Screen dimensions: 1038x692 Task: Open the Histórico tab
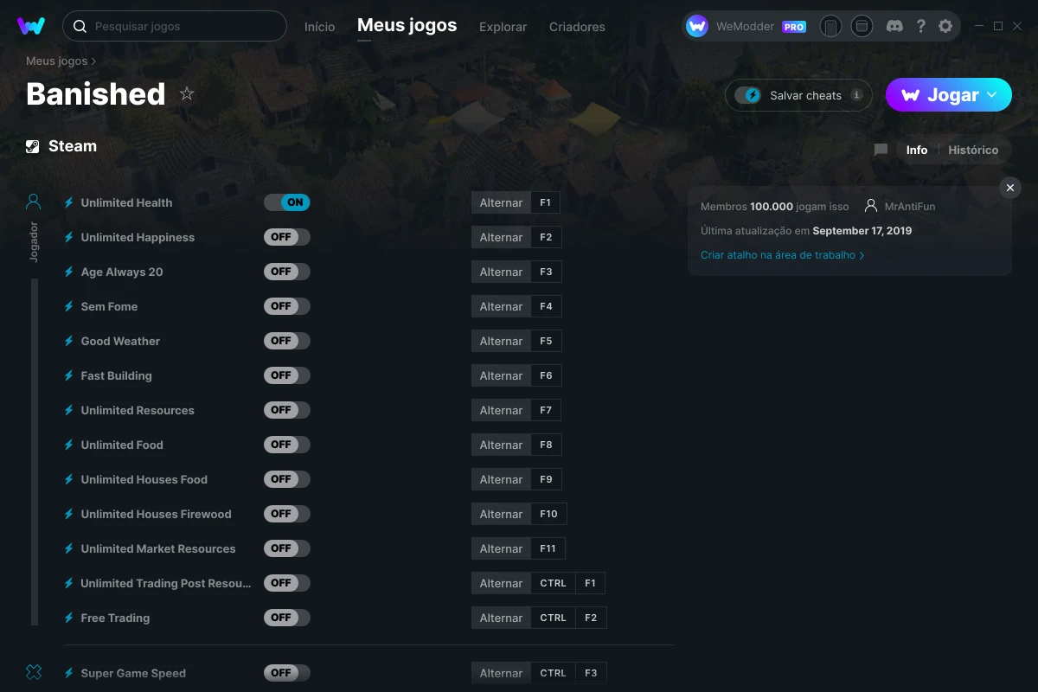[x=973, y=150]
